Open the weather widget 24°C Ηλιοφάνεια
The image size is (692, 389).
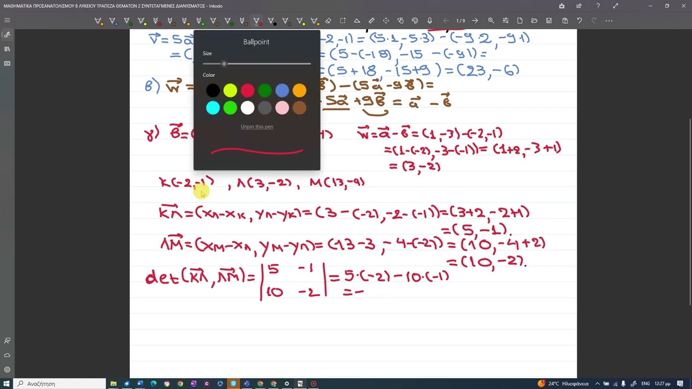(x=563, y=384)
